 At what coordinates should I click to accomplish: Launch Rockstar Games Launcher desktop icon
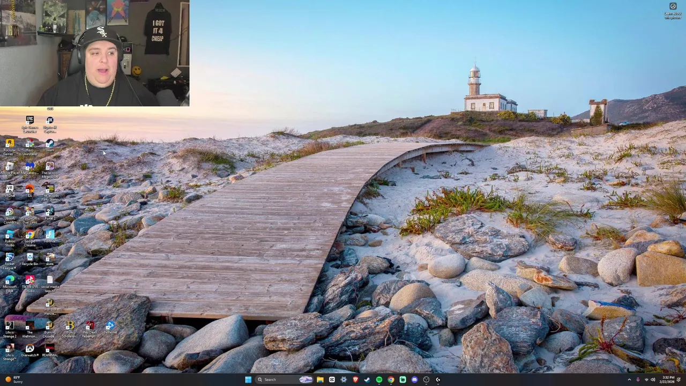tap(10, 147)
